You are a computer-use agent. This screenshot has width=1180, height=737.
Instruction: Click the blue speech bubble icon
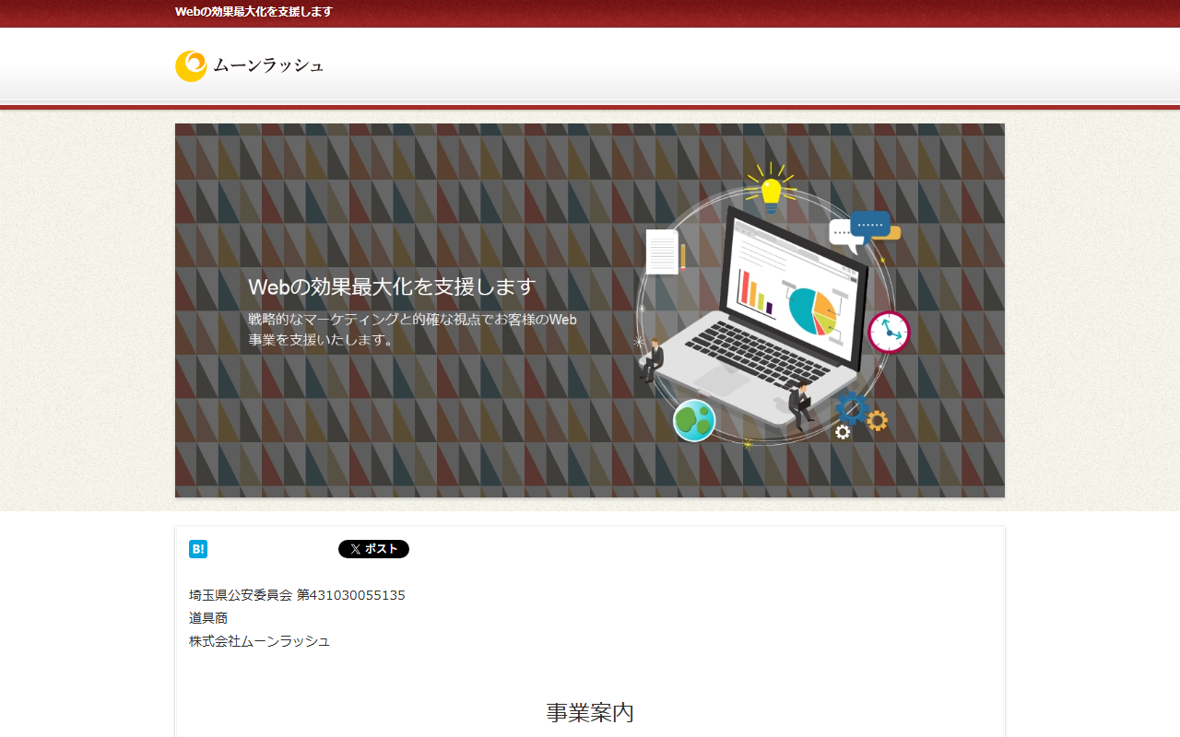(868, 225)
